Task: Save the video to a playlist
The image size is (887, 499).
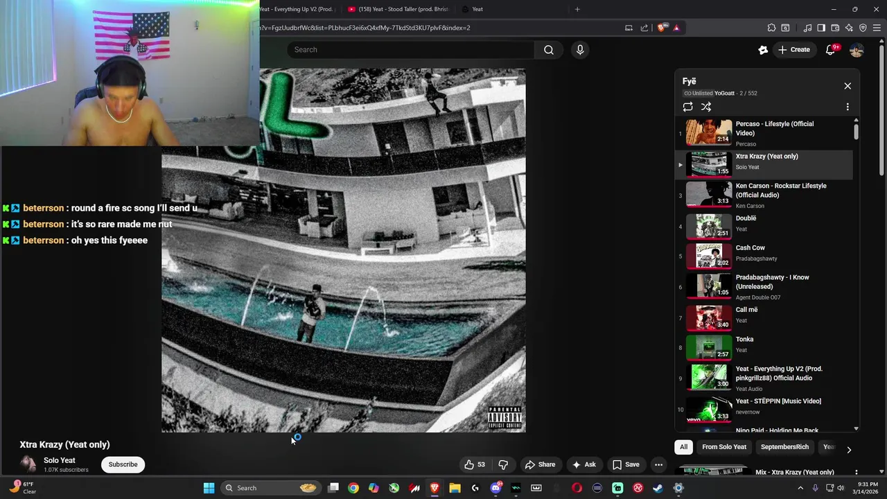Action: (x=626, y=464)
